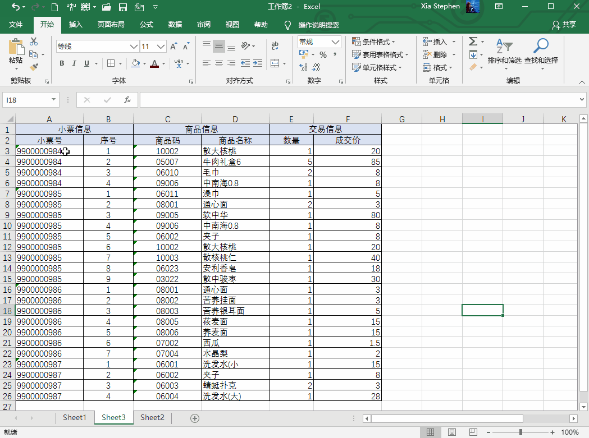Click the Undo arrow in quick access toolbar
The image size is (589, 438).
click(x=15, y=7)
